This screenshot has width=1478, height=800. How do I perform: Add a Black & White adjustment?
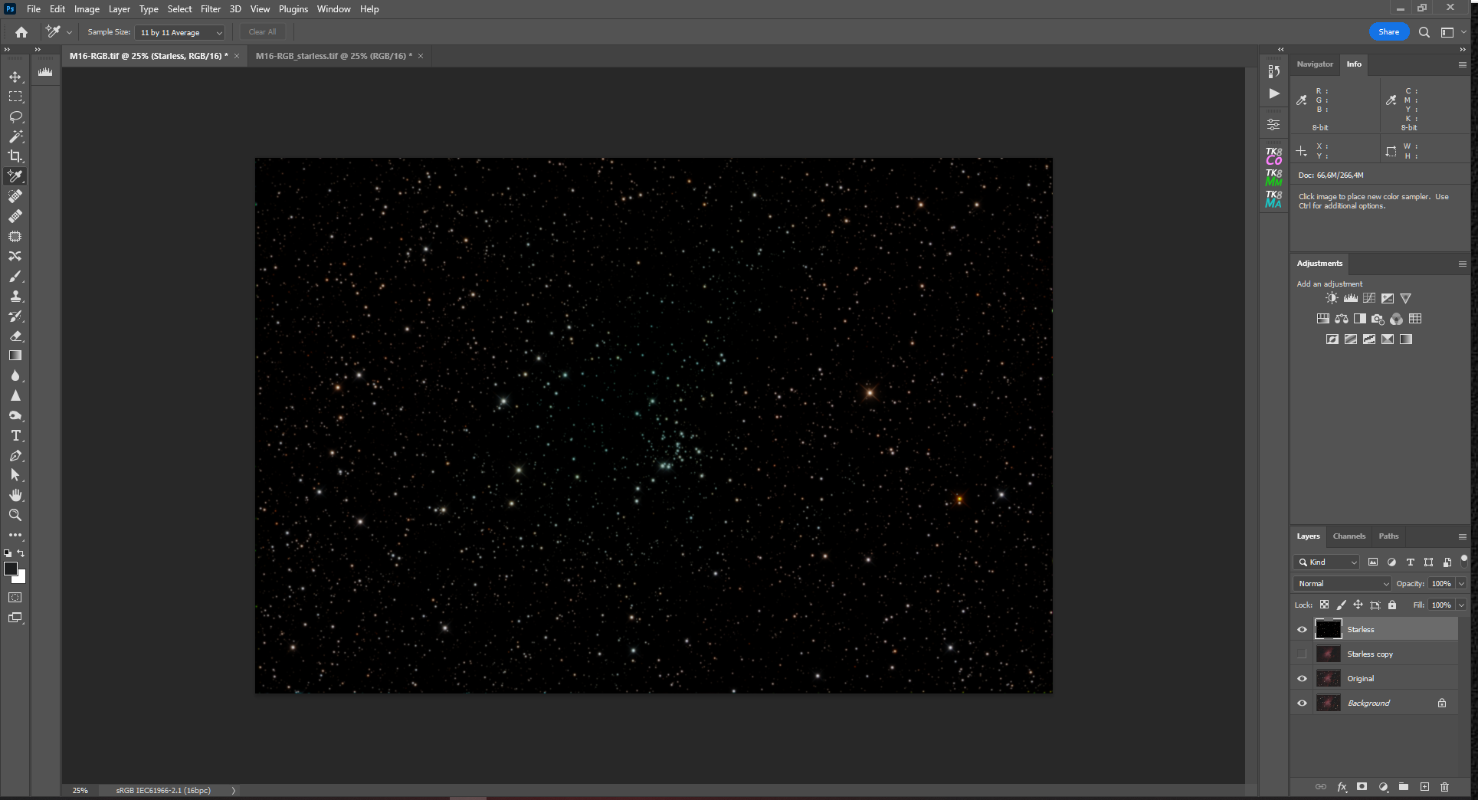click(x=1359, y=319)
